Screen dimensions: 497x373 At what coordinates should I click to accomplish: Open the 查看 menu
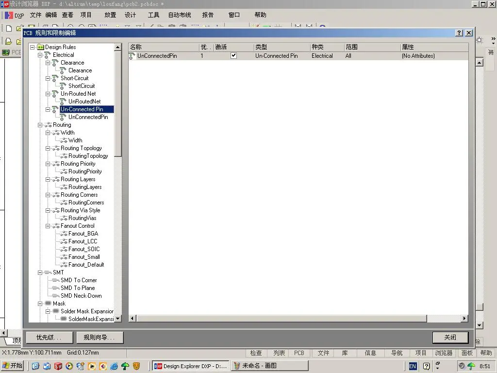click(67, 15)
